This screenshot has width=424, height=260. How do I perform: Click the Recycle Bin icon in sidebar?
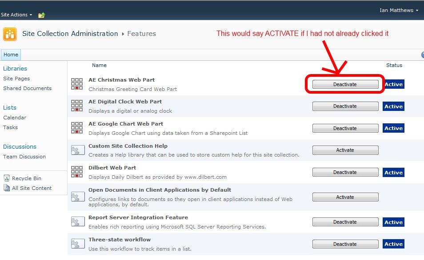[7, 178]
